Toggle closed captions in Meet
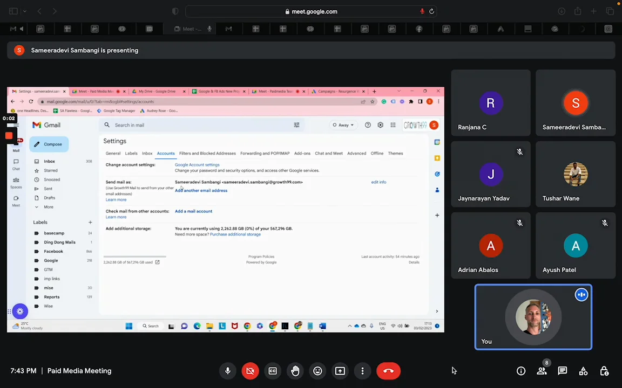Image resolution: width=622 pixels, height=388 pixels. tap(273, 371)
